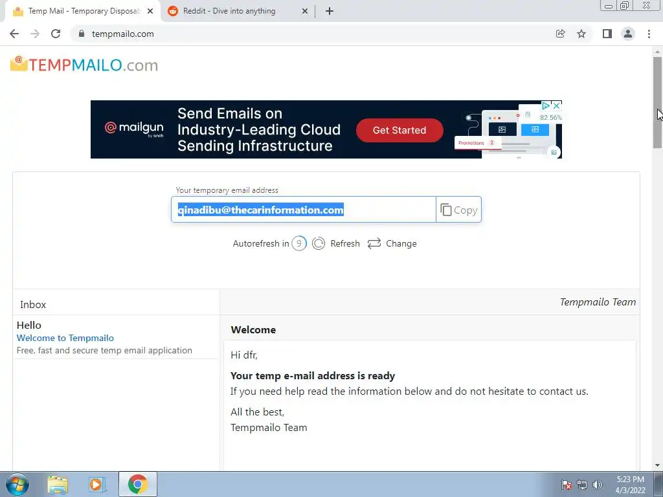
Task: Click the scrollbar down arrow
Action: 658,466
